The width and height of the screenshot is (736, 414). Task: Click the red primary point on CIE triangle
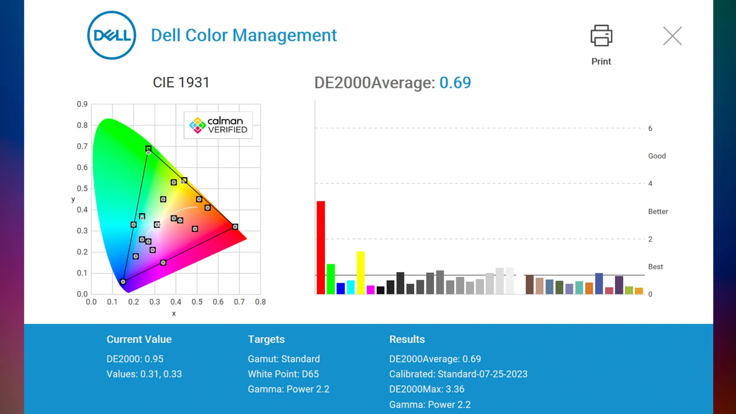coord(235,227)
